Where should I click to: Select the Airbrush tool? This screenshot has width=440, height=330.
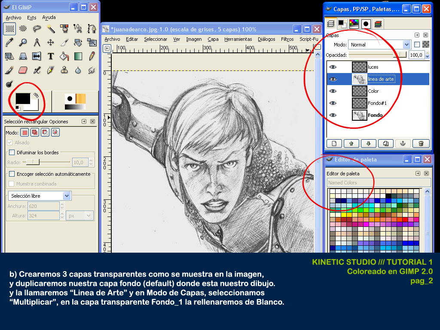37,70
